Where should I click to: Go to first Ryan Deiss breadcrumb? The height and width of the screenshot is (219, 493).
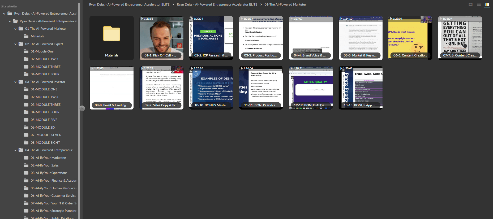point(129,5)
